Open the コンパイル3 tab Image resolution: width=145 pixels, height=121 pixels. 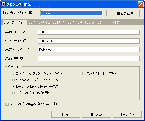pos(75,22)
